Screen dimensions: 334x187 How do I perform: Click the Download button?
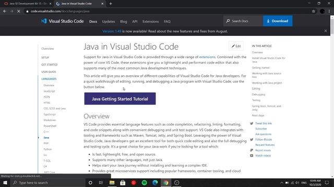pyautogui.click(x=278, y=21)
